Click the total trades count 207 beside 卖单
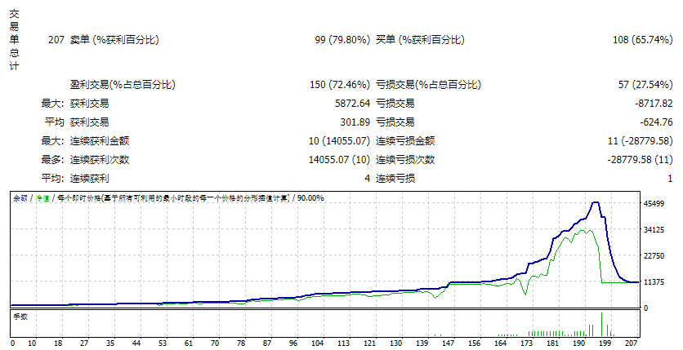Image resolution: width=683 pixels, height=350 pixels. [56, 40]
